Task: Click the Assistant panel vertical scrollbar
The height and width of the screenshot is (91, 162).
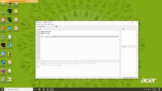Action: point(137,62)
